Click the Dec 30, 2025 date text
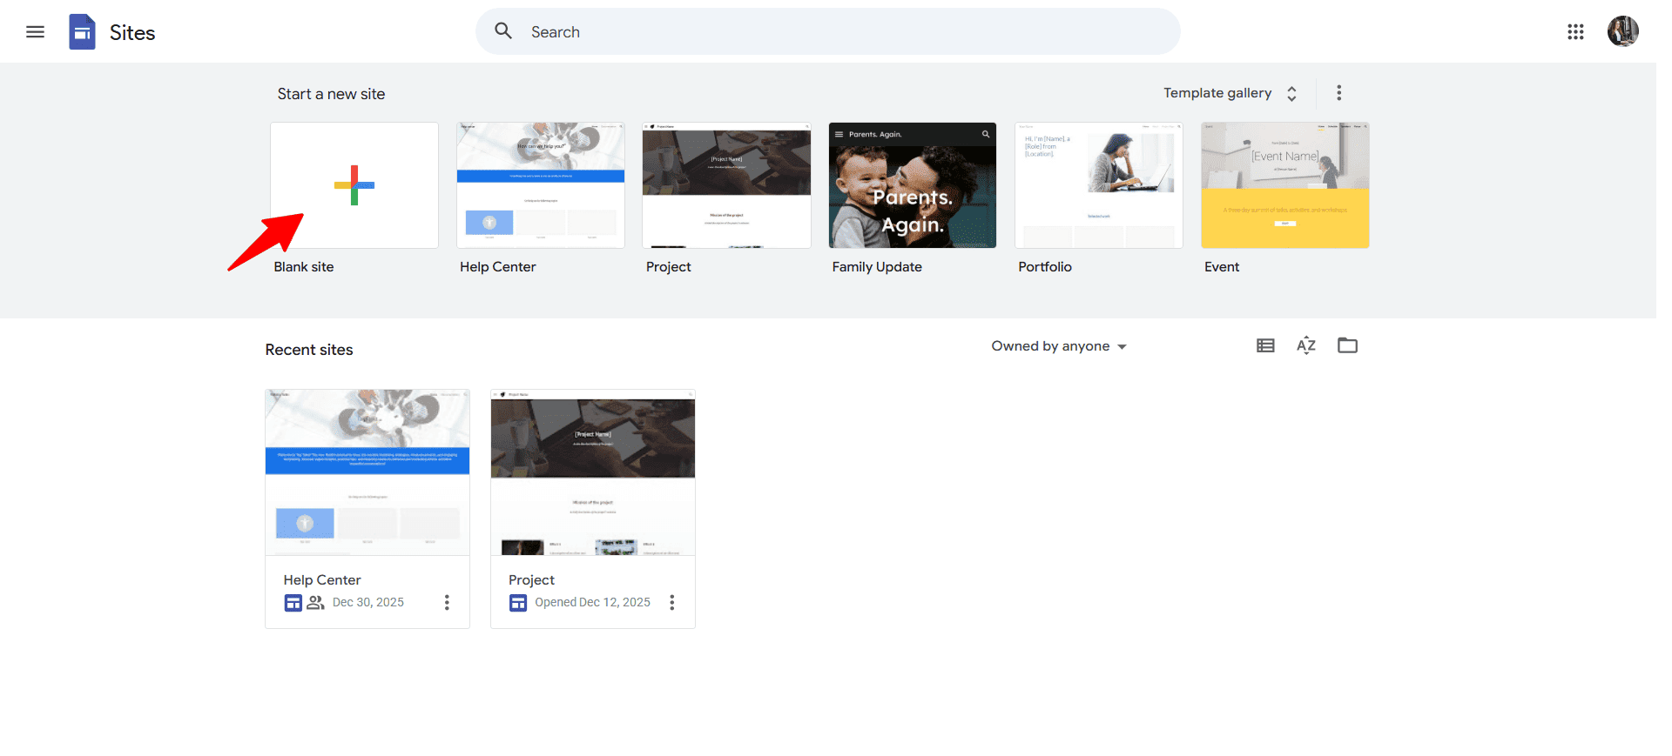This screenshot has height=756, width=1672. 368,602
